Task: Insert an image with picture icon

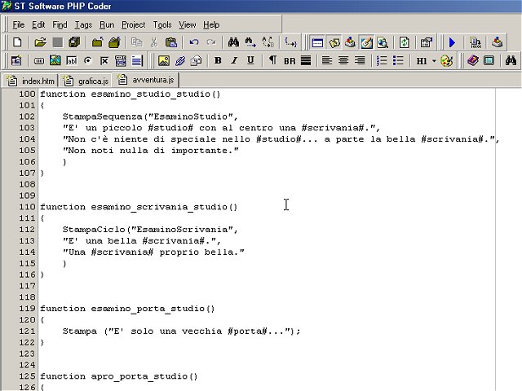Action: [163, 60]
